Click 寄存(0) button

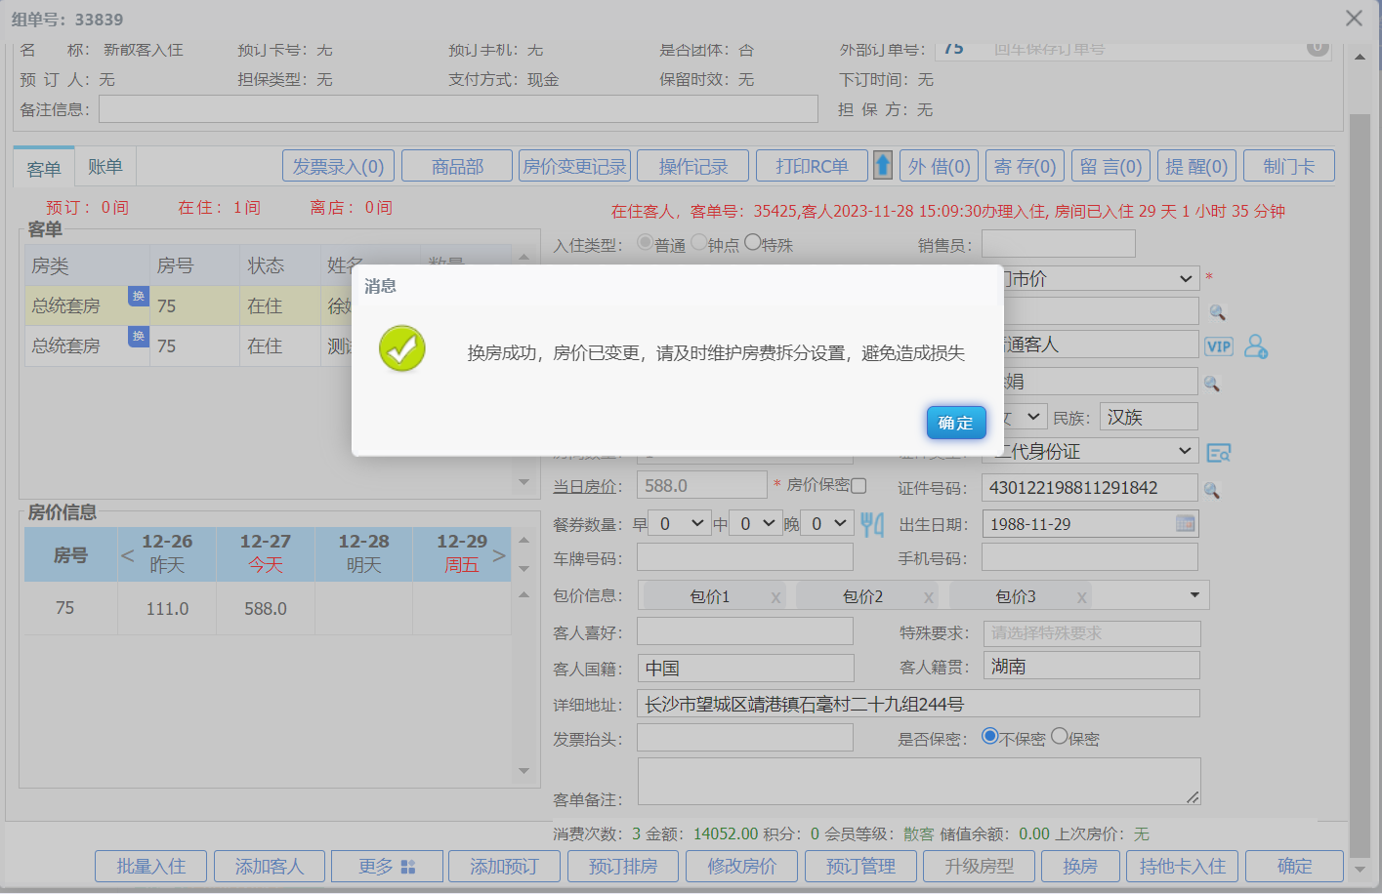click(x=1026, y=166)
